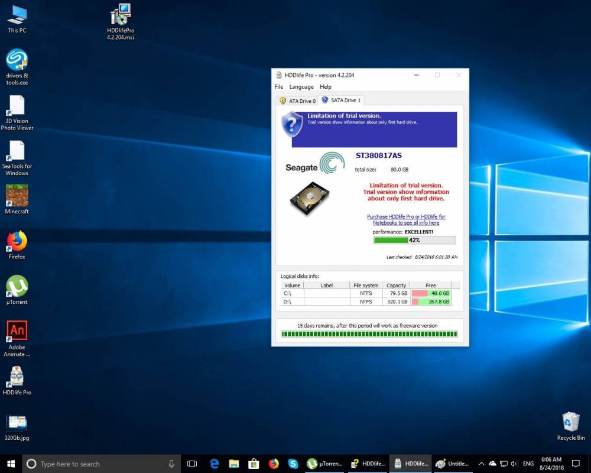Open the Action Center notifications icon
The image size is (591, 473).
point(576,464)
